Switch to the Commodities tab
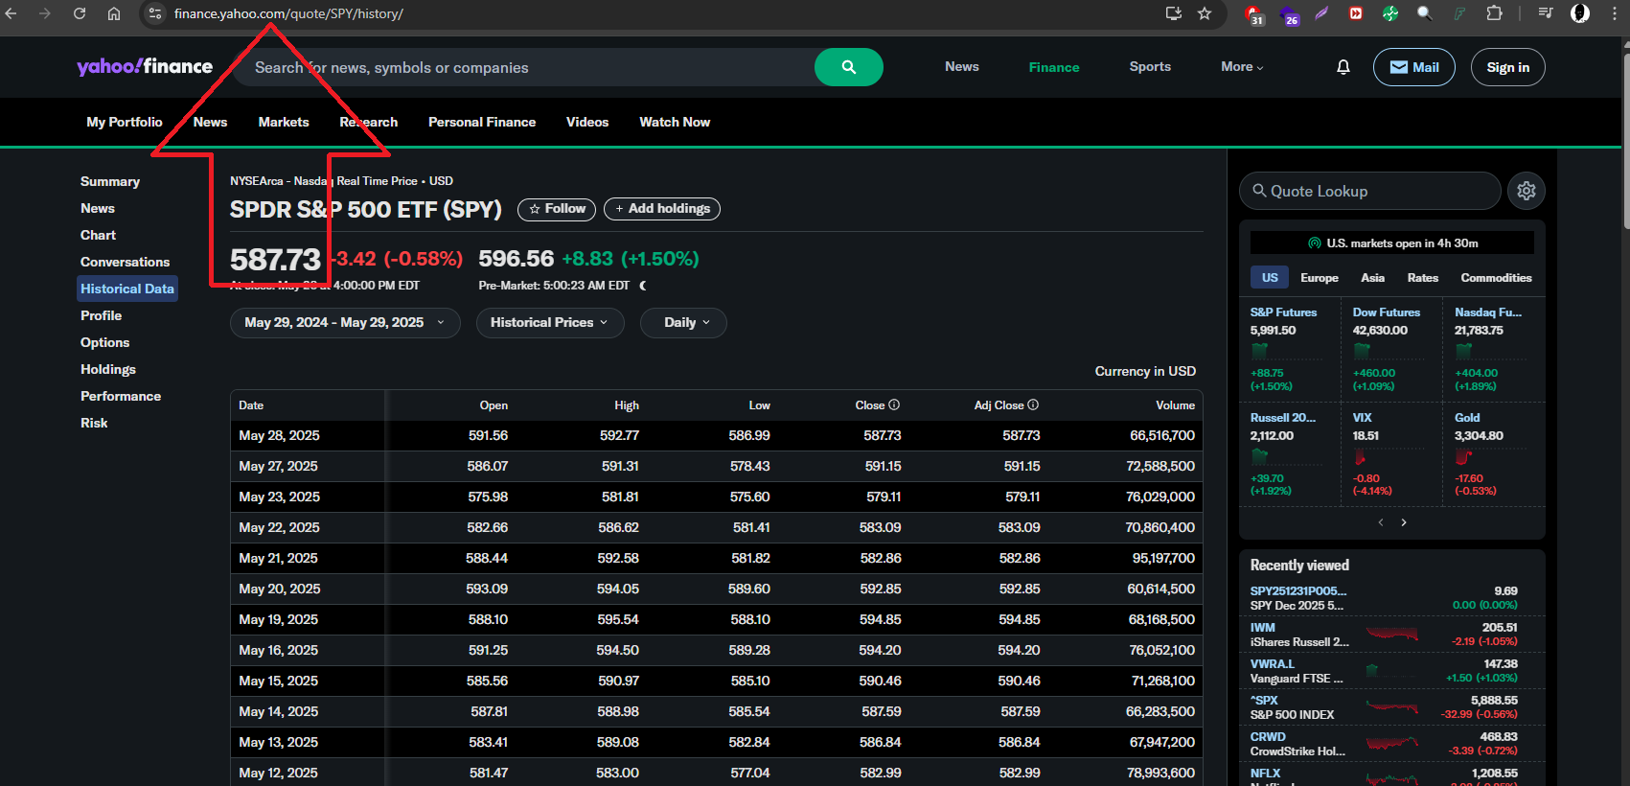Screen dimensions: 1630x786 tap(1496, 278)
